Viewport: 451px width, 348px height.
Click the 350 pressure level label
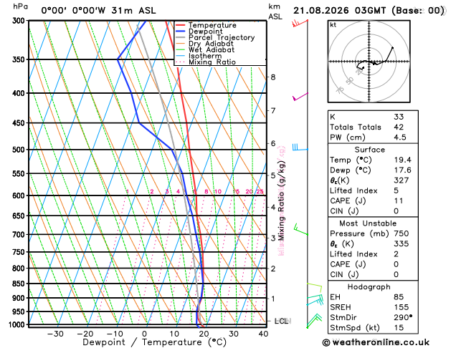click(x=20, y=59)
